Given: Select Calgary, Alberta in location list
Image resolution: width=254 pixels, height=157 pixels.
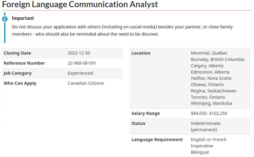Looking at the screenshot, I should pyautogui.click(x=207, y=66).
